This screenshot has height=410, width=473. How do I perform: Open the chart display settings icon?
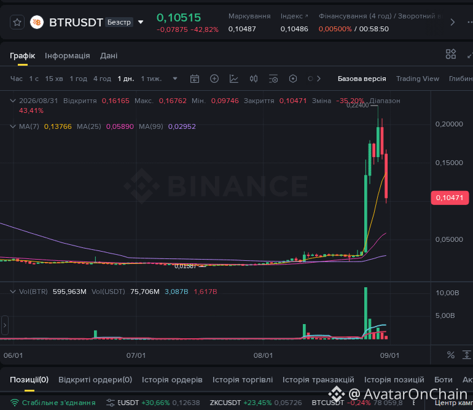273,79
